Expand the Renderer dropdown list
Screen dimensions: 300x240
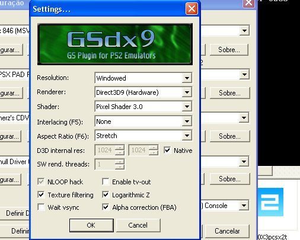pos(143,92)
